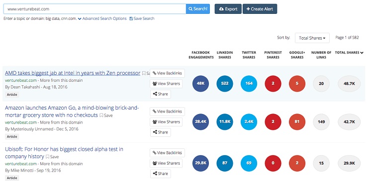Viewport: 368px width, 181px height.
Task: Share the AMD Zen article
Action: tap(161, 94)
